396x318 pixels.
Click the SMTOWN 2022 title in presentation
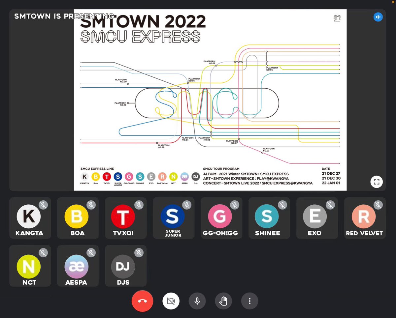pos(143,21)
